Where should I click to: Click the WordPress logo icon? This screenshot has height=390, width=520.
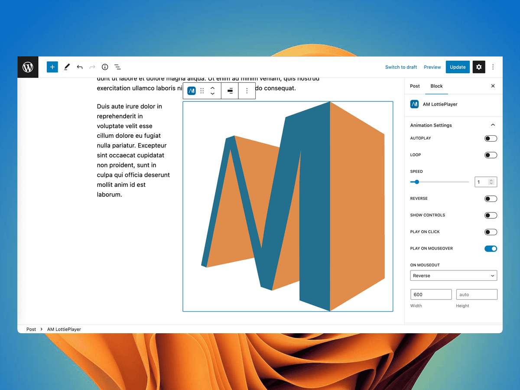(28, 67)
